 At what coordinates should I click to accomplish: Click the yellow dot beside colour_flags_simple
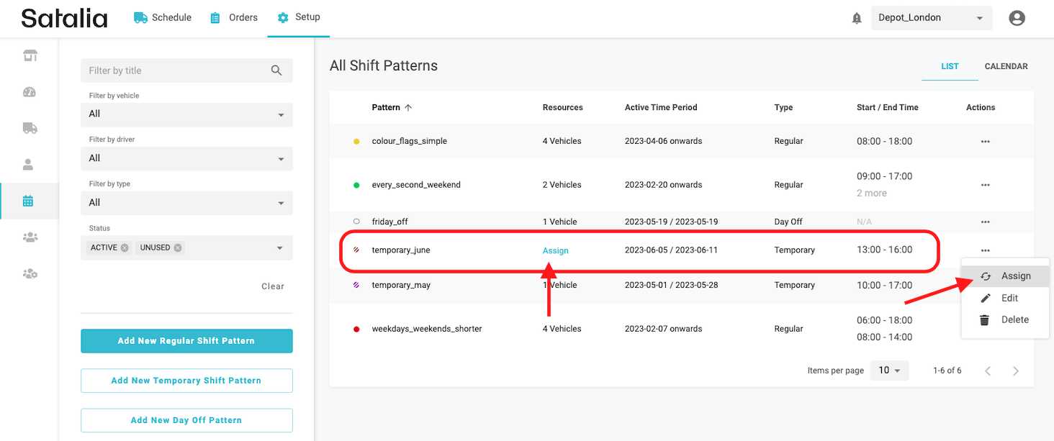(x=356, y=142)
